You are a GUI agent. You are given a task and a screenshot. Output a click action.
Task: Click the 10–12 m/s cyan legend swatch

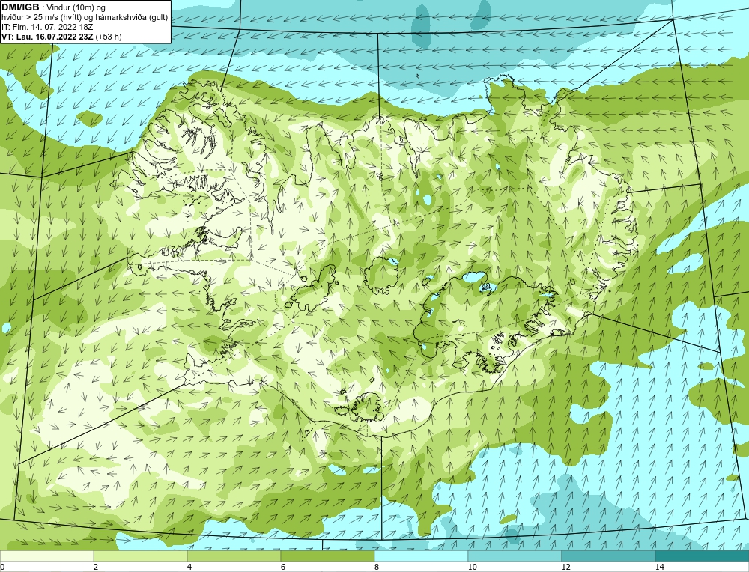point(515,556)
